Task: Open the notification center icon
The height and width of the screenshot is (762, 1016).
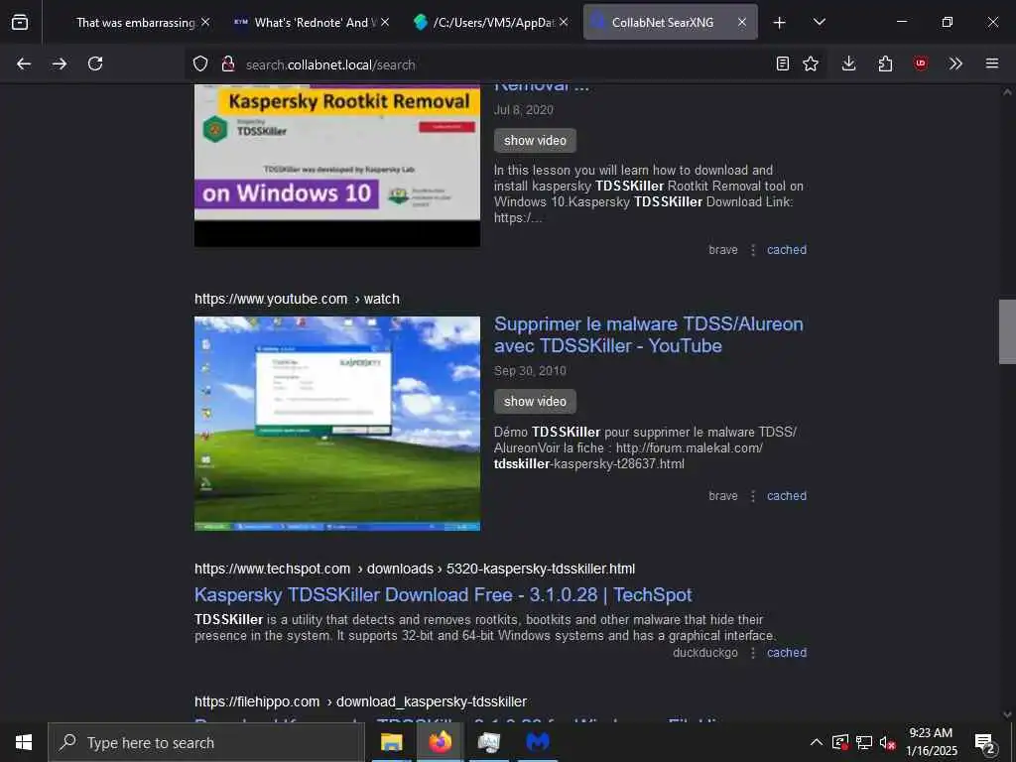Action: click(x=985, y=742)
